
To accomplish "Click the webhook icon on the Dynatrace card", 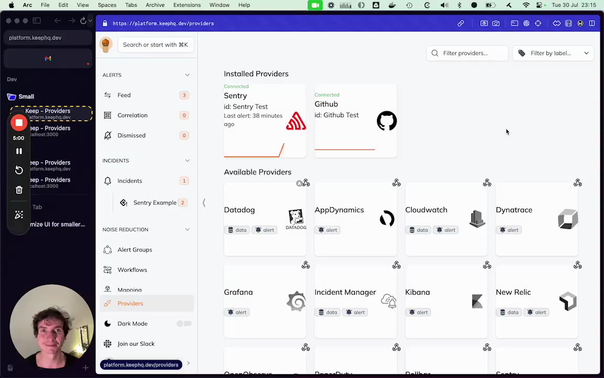I will pyautogui.click(x=577, y=183).
